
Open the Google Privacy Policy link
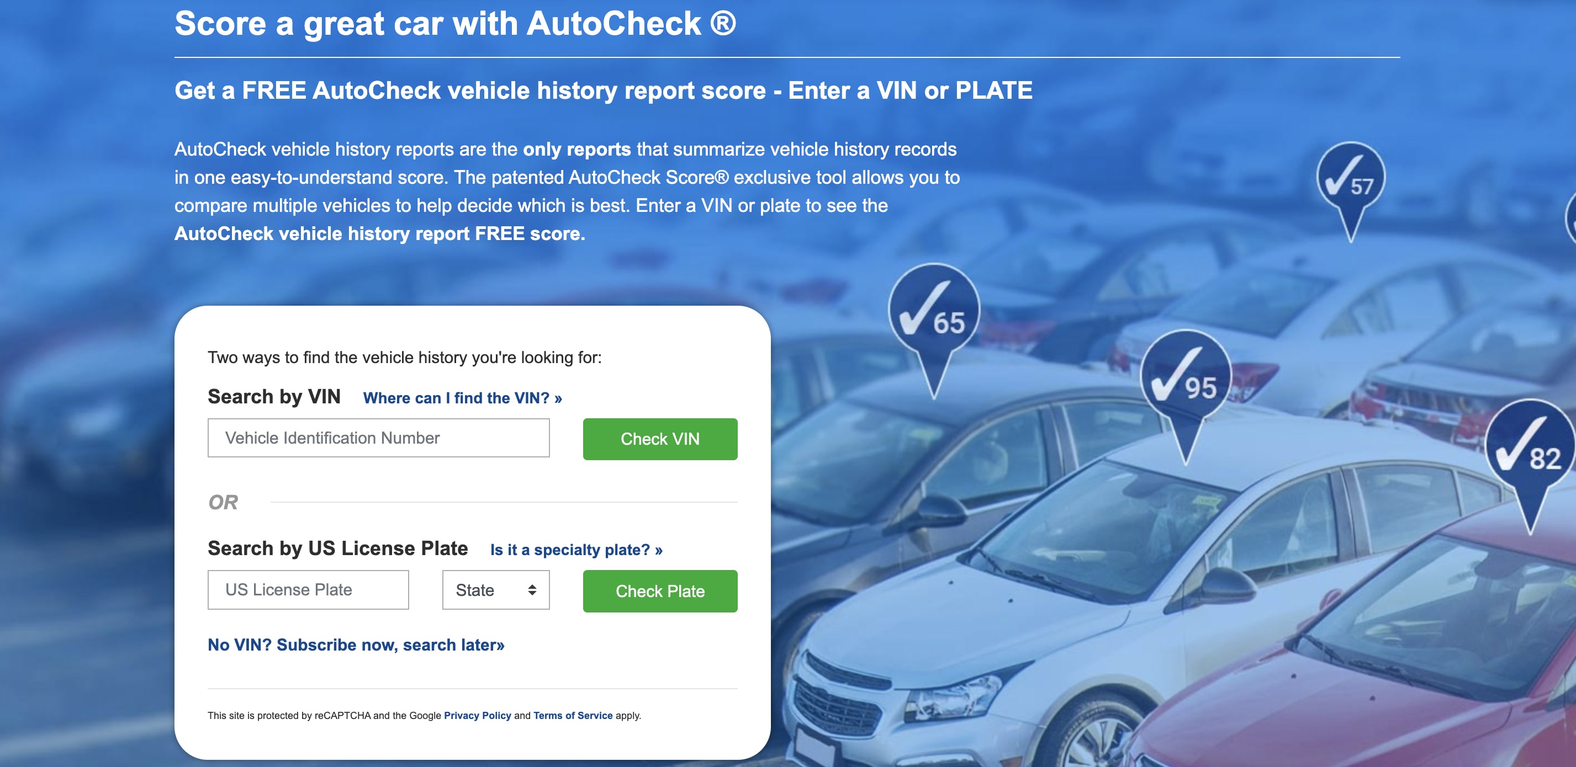pos(477,715)
